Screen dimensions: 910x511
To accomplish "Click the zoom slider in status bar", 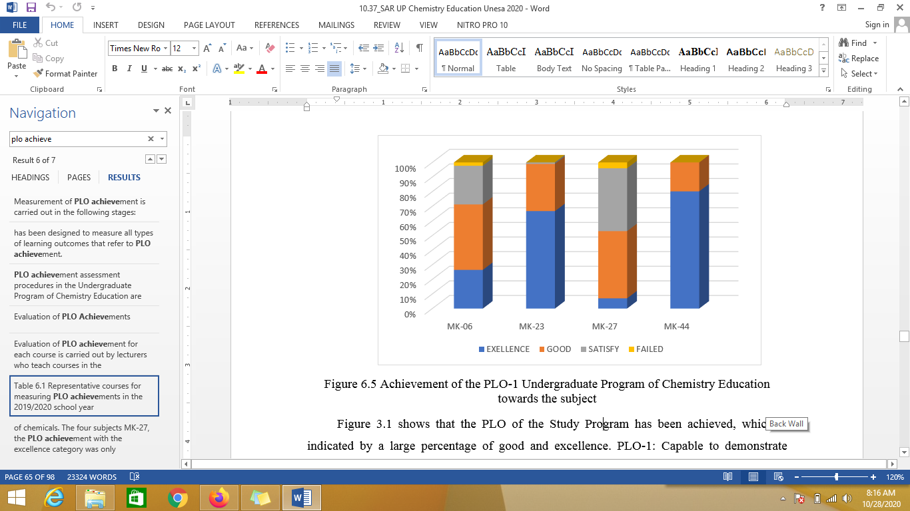I will [x=836, y=477].
